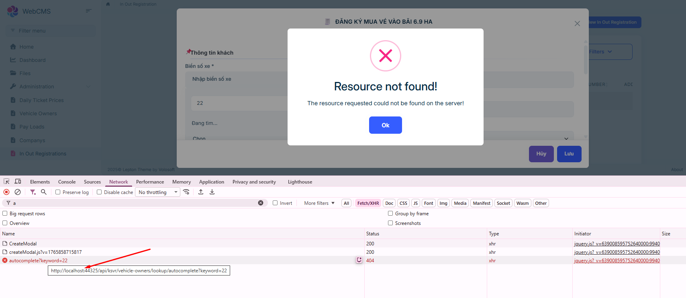Switch to the Console tab
This screenshot has height=298, width=686.
click(67, 182)
